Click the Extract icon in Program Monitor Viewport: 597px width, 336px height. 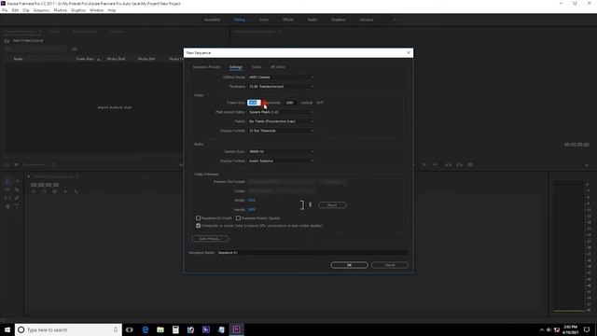click(x=460, y=164)
